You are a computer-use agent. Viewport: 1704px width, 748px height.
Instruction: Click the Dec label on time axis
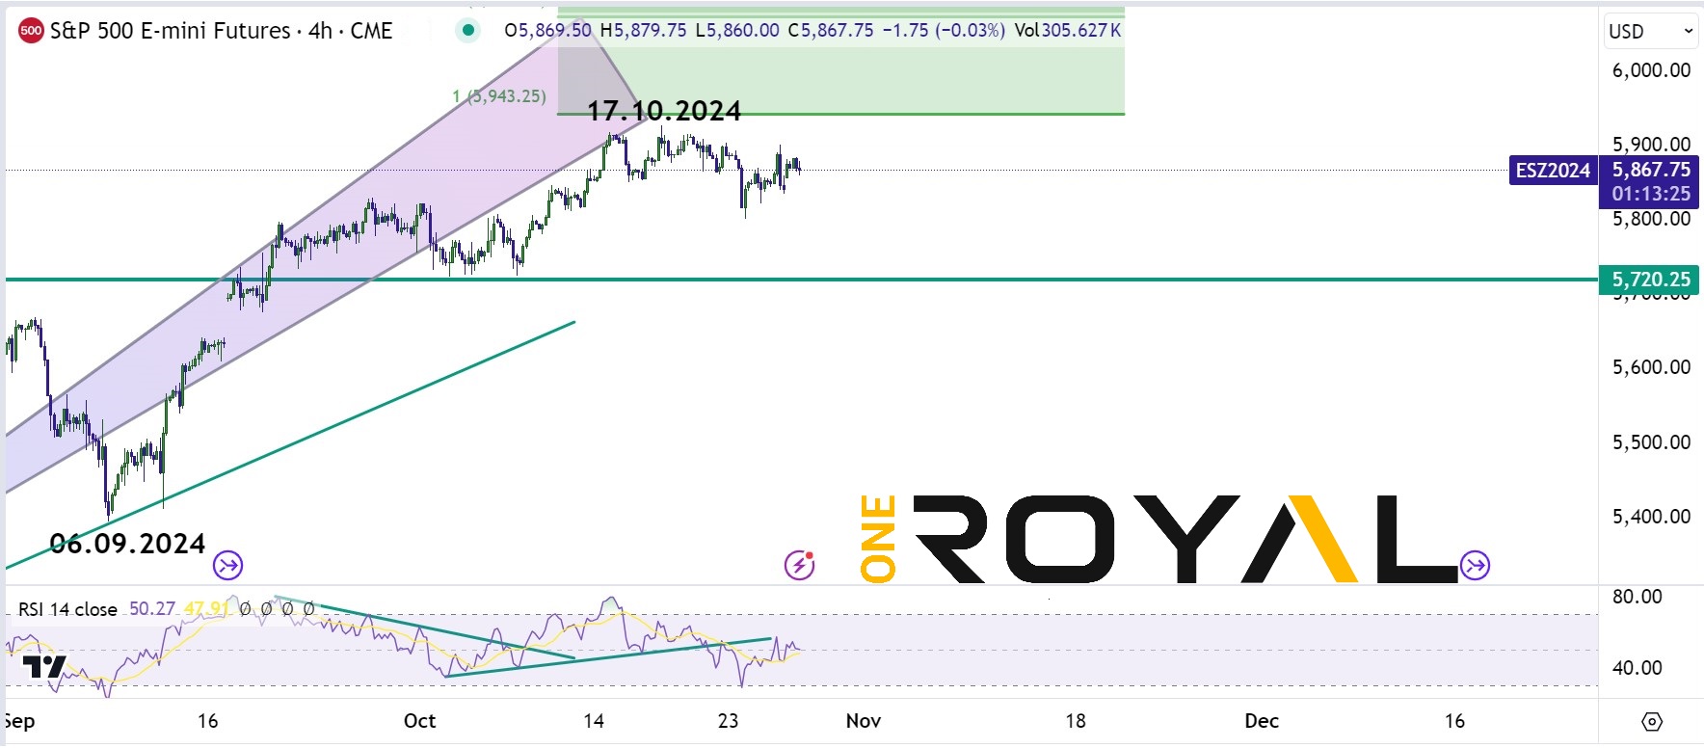pyautogui.click(x=1262, y=721)
